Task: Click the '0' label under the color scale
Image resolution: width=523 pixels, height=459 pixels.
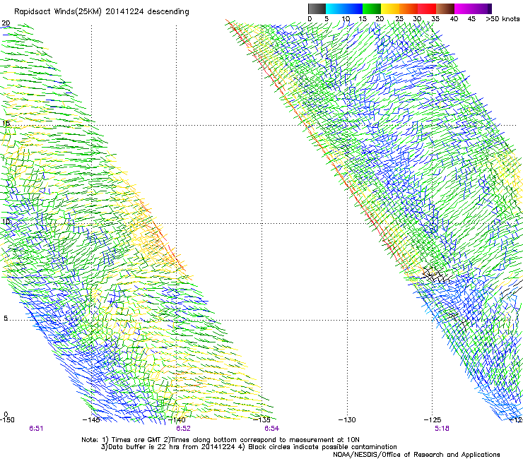Action: (x=310, y=19)
